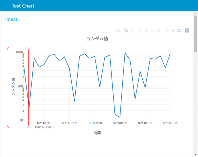Download the plot as PNG via camera icon
This screenshot has width=198, height=157.
[118, 31]
